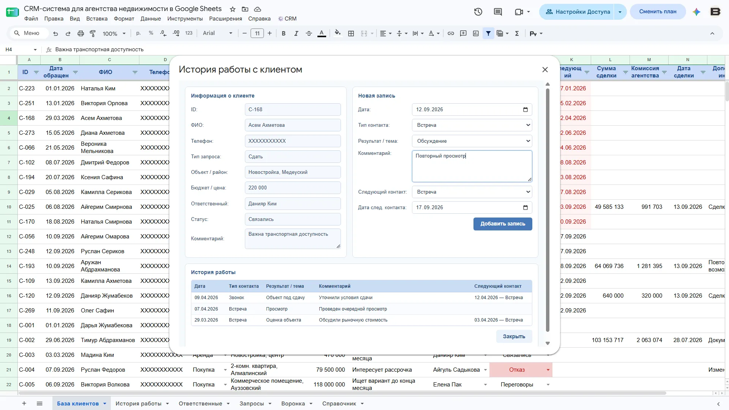The width and height of the screenshot is (729, 410).
Task: Toggle bold formatting
Action: click(x=284, y=33)
